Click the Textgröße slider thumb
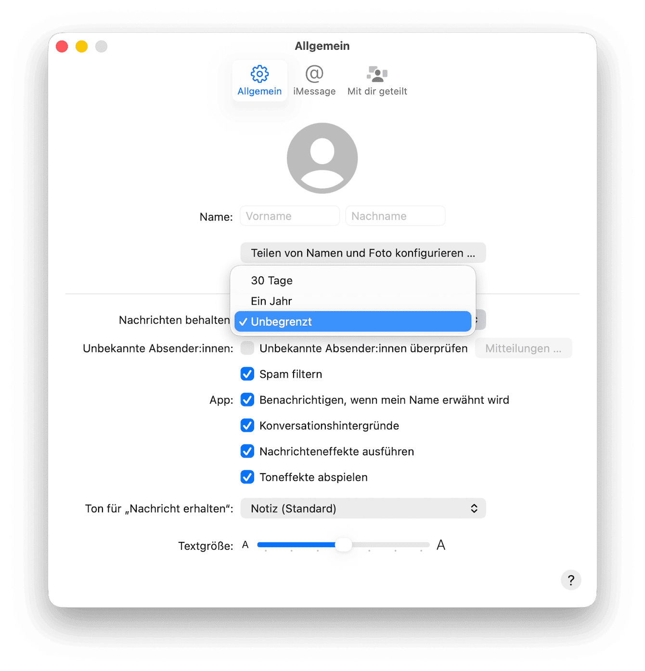 [x=344, y=545]
